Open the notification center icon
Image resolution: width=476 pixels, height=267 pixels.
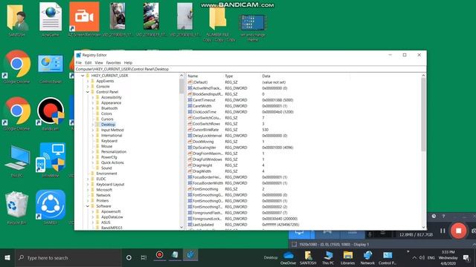[466, 258]
